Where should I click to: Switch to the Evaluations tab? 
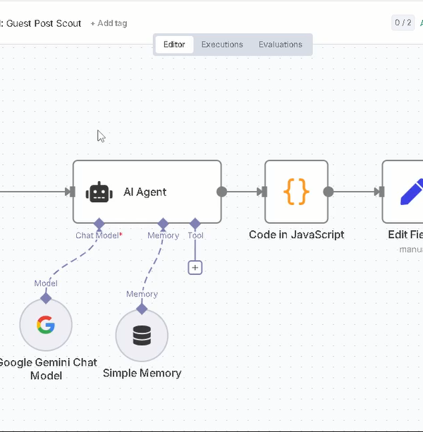[281, 44]
